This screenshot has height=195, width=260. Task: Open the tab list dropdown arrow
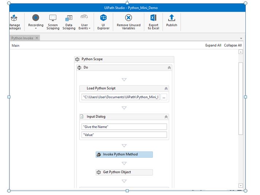tap(241, 38)
